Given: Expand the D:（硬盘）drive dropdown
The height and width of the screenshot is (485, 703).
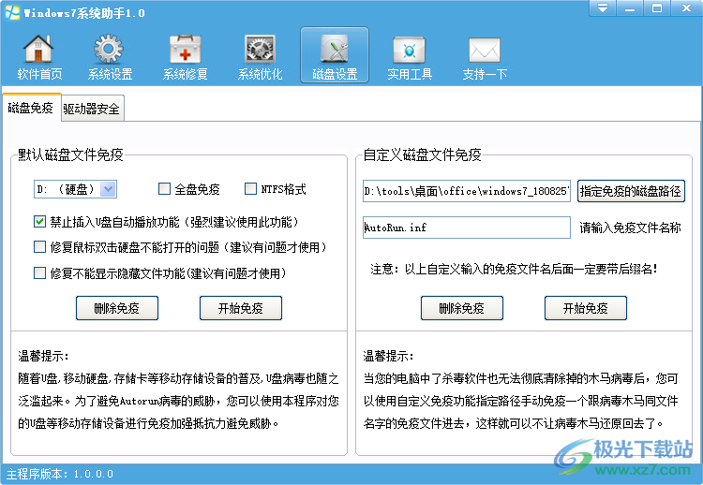Looking at the screenshot, I should coord(108,189).
